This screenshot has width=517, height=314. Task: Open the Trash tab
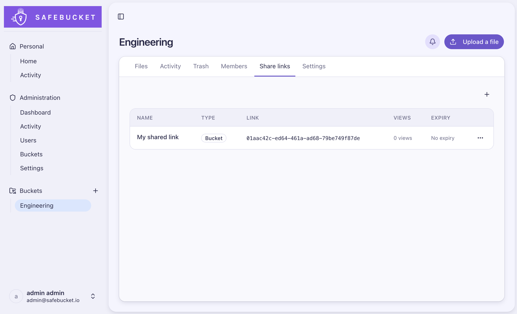tap(201, 66)
